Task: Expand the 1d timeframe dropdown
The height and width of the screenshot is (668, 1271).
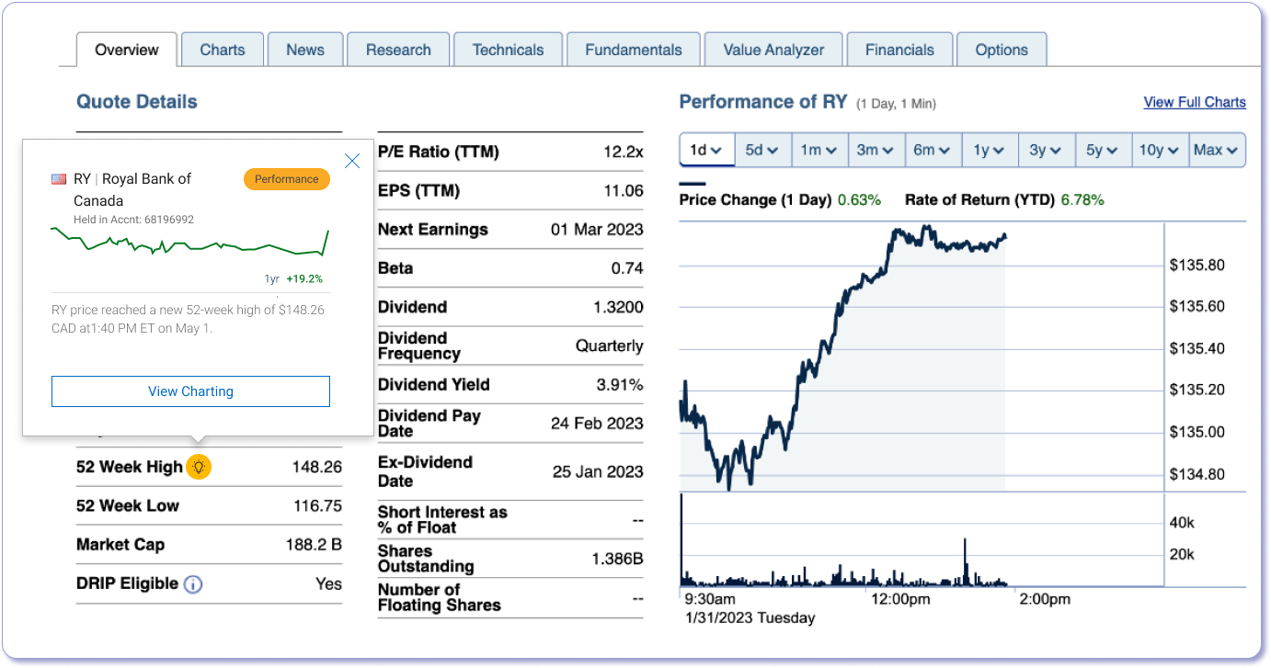Action: point(706,150)
